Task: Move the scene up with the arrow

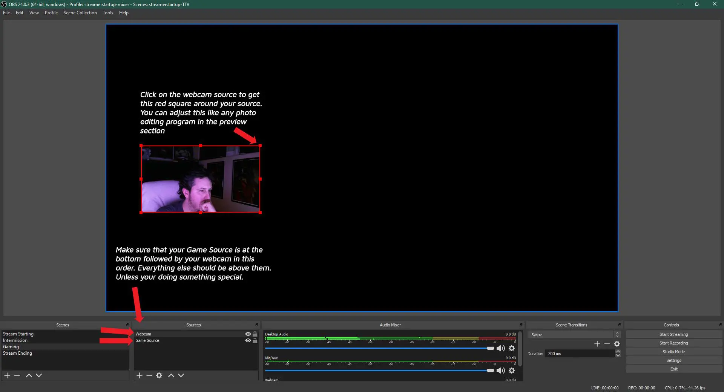Action: point(29,375)
